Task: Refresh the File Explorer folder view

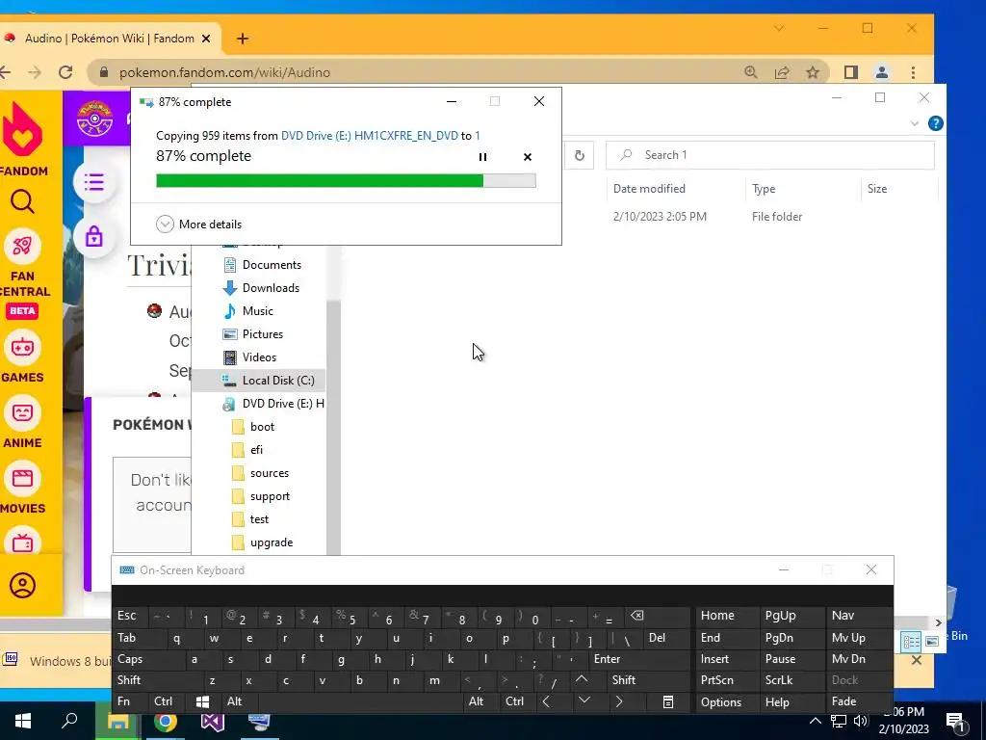Action: (x=579, y=155)
